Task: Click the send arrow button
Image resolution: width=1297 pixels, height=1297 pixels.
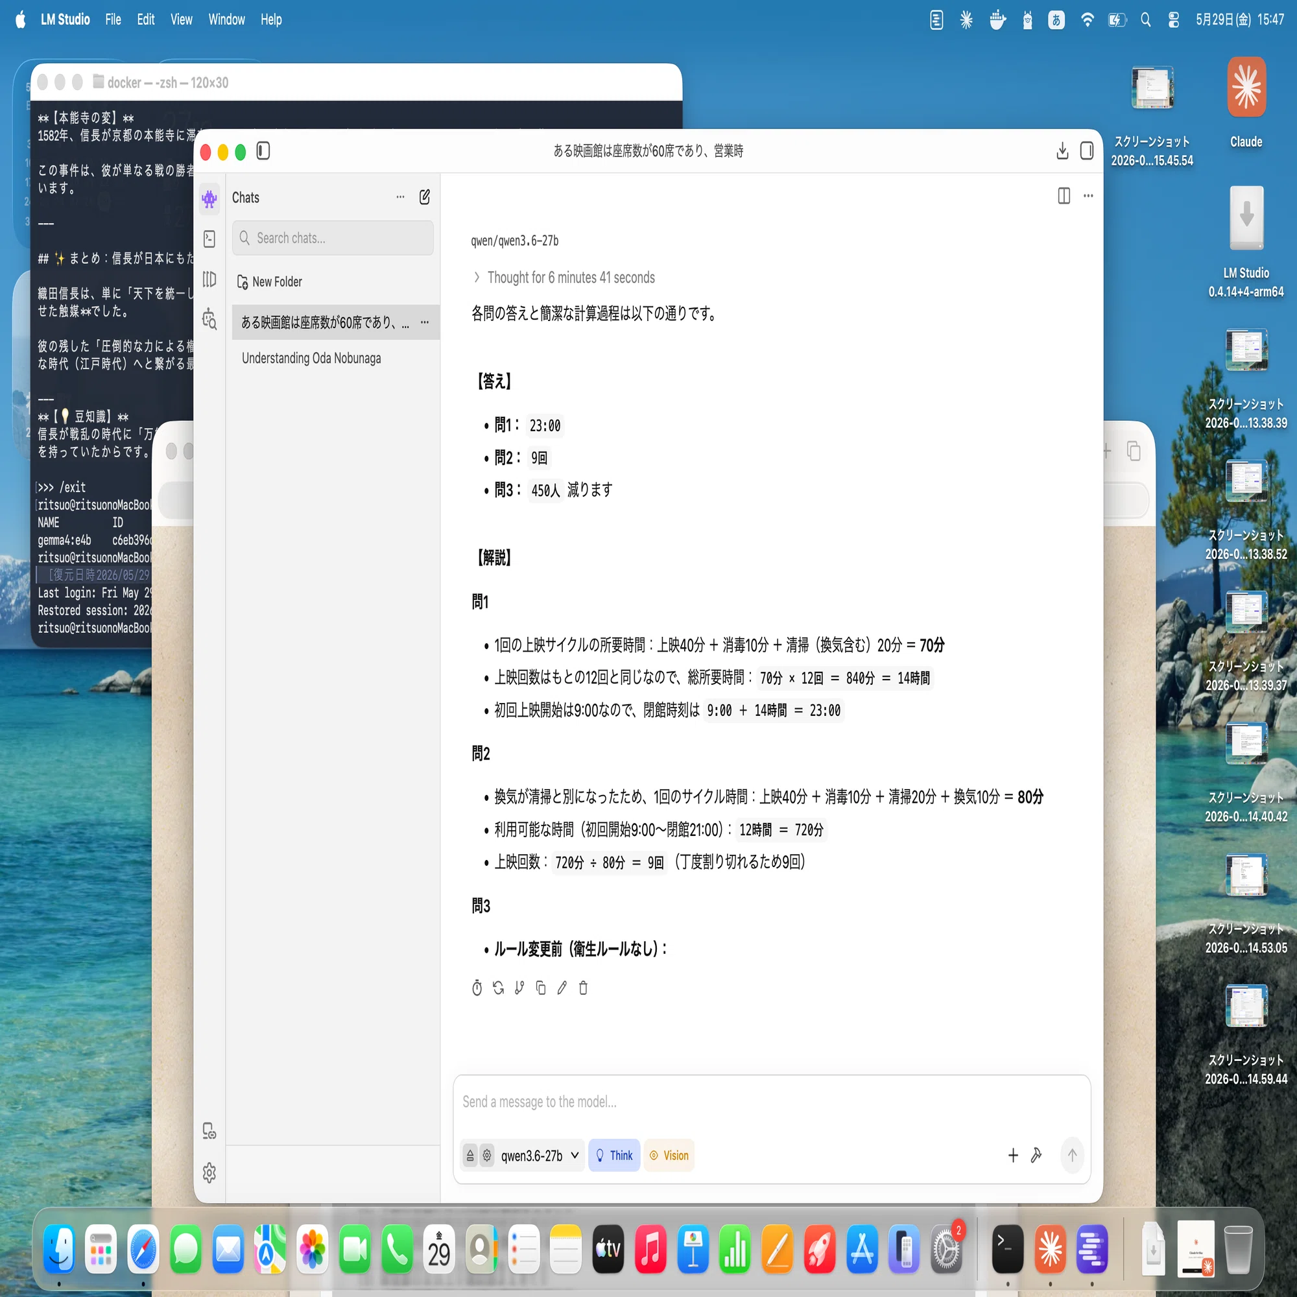Action: (1072, 1156)
